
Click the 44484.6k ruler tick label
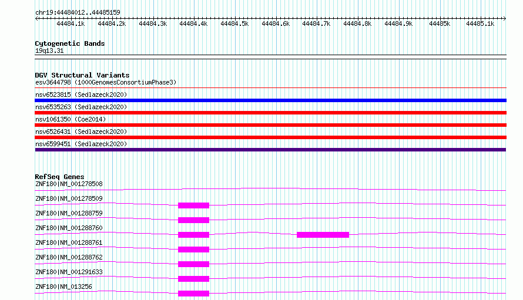tap(276, 23)
